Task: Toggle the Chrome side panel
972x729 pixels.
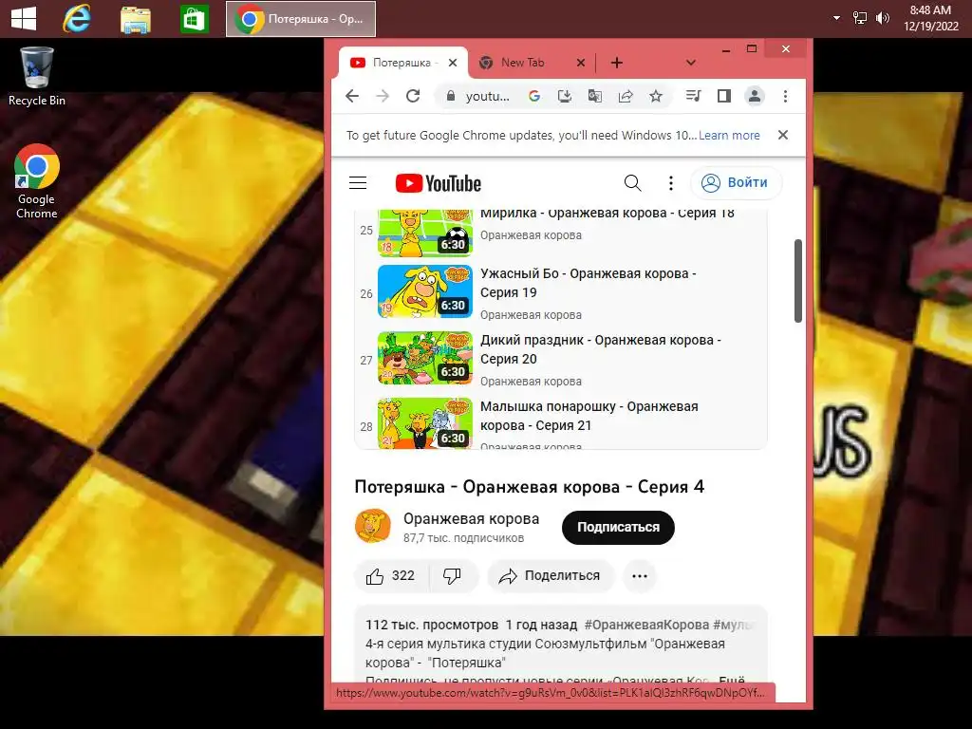Action: [x=724, y=96]
